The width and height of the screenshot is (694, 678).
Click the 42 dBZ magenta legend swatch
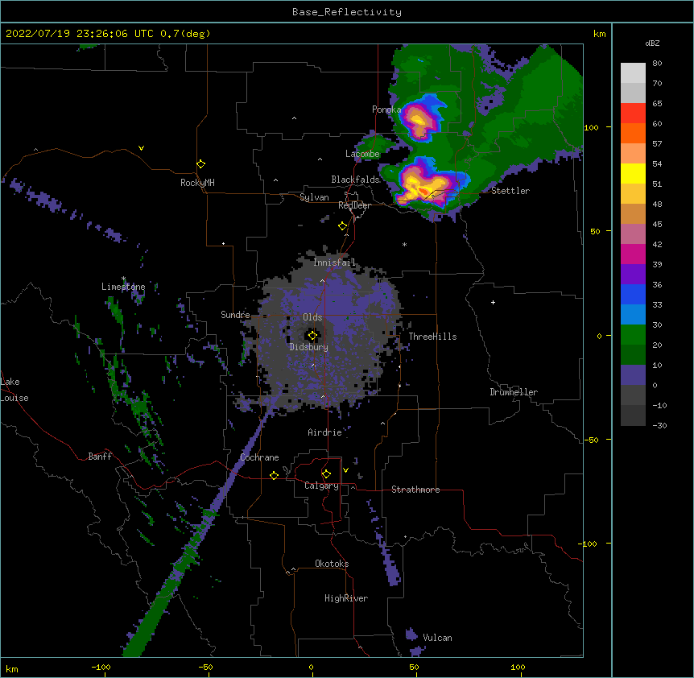(633, 254)
